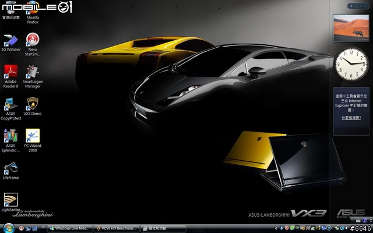Click the blue round tray icon
Screen dimensions: 373x233
pos(323,228)
